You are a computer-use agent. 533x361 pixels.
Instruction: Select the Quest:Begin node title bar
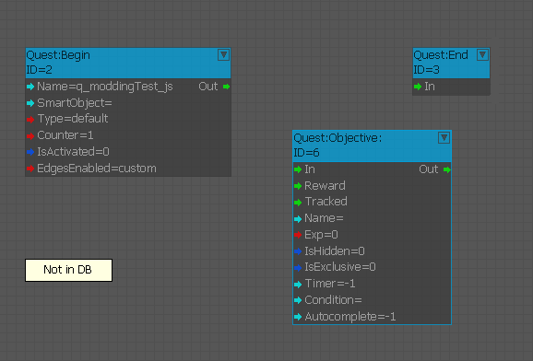tap(128, 63)
